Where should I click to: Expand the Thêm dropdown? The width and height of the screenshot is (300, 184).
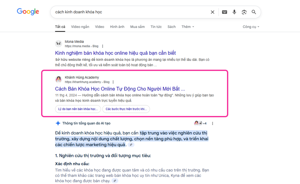point(187,27)
